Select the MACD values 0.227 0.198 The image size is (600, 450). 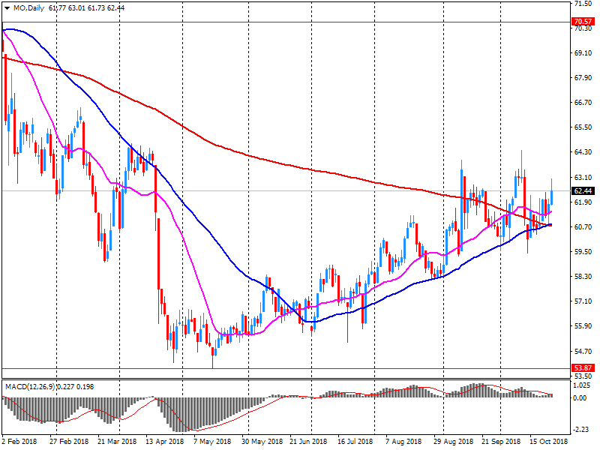(76, 387)
